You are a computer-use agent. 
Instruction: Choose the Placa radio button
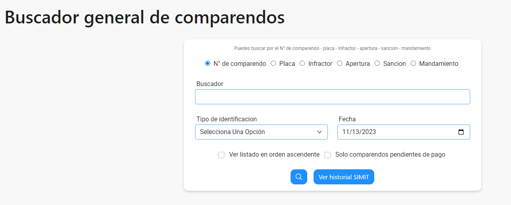point(273,63)
